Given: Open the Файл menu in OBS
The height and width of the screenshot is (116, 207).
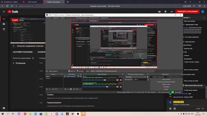Looking at the screenshot, I should pos(49,18).
